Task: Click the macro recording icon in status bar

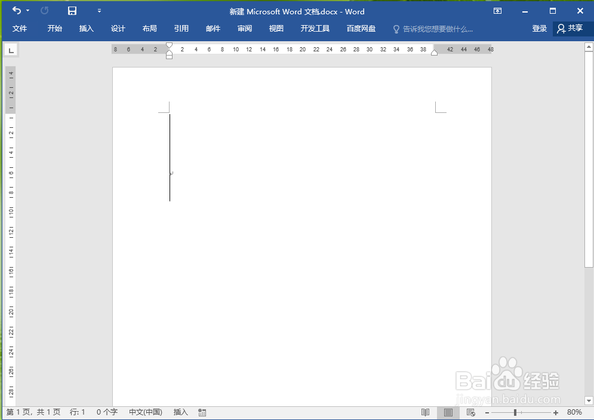Action: (202, 413)
